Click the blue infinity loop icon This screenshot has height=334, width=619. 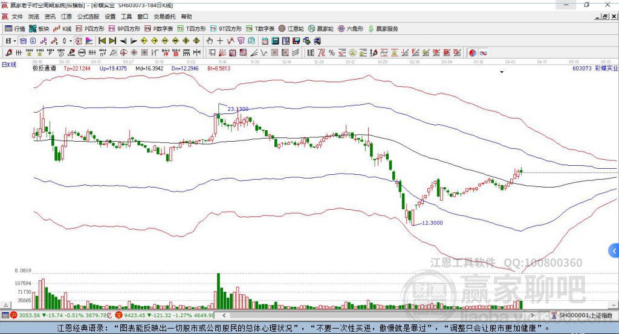pyautogui.click(x=483, y=53)
